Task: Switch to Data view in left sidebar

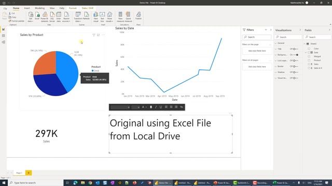Action: [x=4, y=36]
